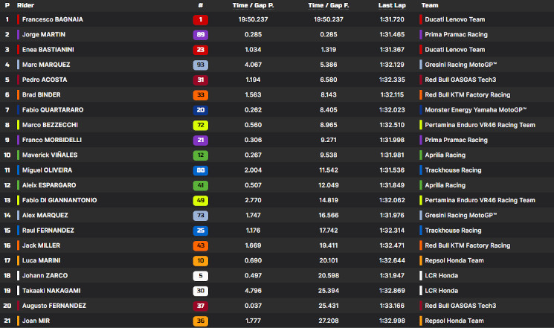Click the Repsol Honda Team for Joan Mir
The height and width of the screenshot is (328, 554).
pos(454,321)
